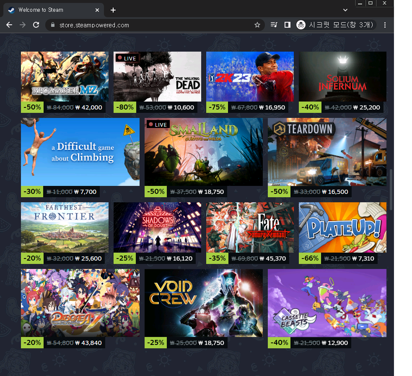
Task: Toggle the browser side panel icon
Action: point(288,25)
